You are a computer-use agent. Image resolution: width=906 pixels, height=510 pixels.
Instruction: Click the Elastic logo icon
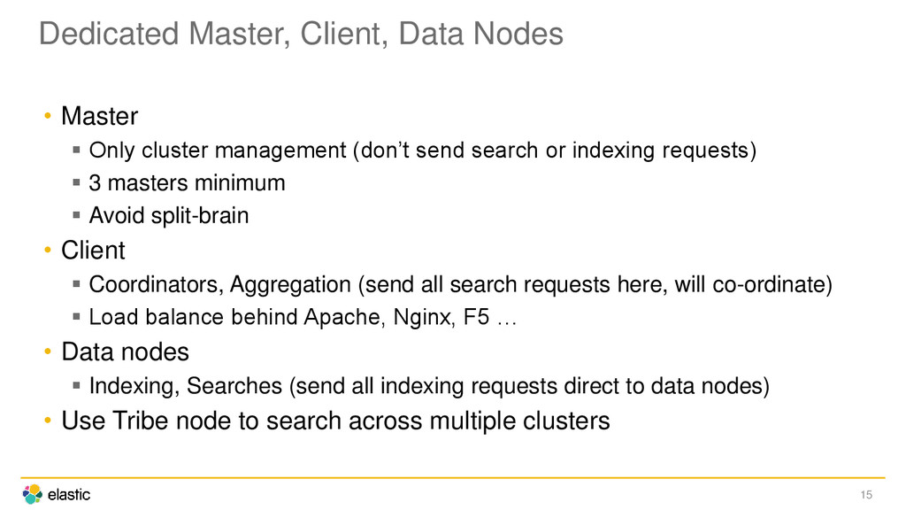[33, 494]
